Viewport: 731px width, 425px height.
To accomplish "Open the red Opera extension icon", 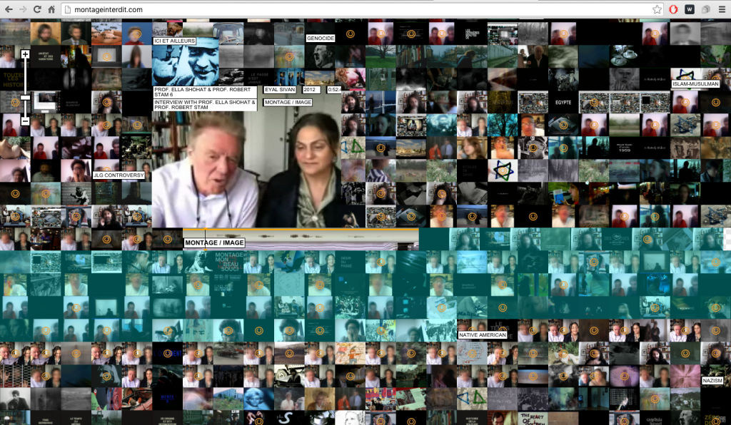I will (x=674, y=10).
